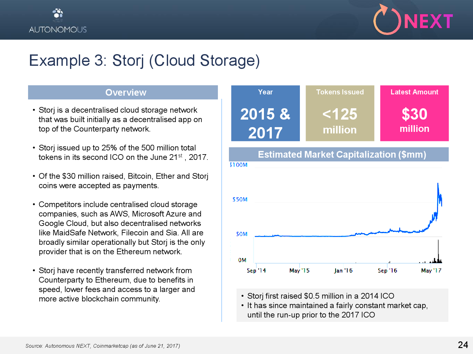Click the May '17 axis label
The image size is (473, 354).
[x=431, y=271]
